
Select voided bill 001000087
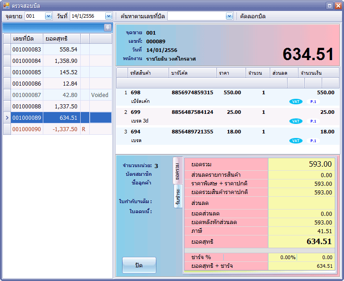(26, 95)
